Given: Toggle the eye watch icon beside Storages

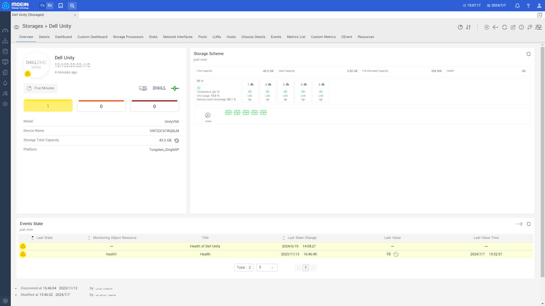Looking at the screenshot, I should (16, 27).
